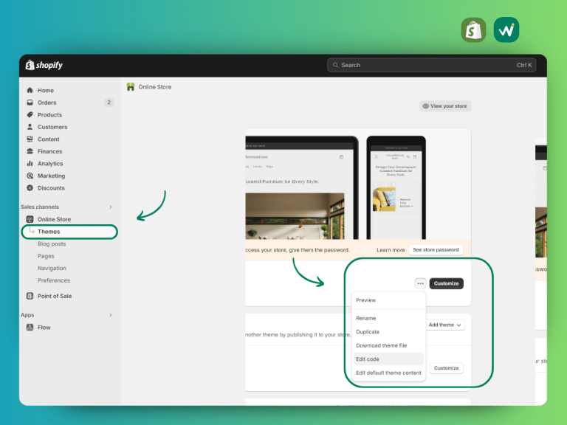Image resolution: width=567 pixels, height=425 pixels.
Task: Open Navigation in sidebar
Action: (52, 268)
